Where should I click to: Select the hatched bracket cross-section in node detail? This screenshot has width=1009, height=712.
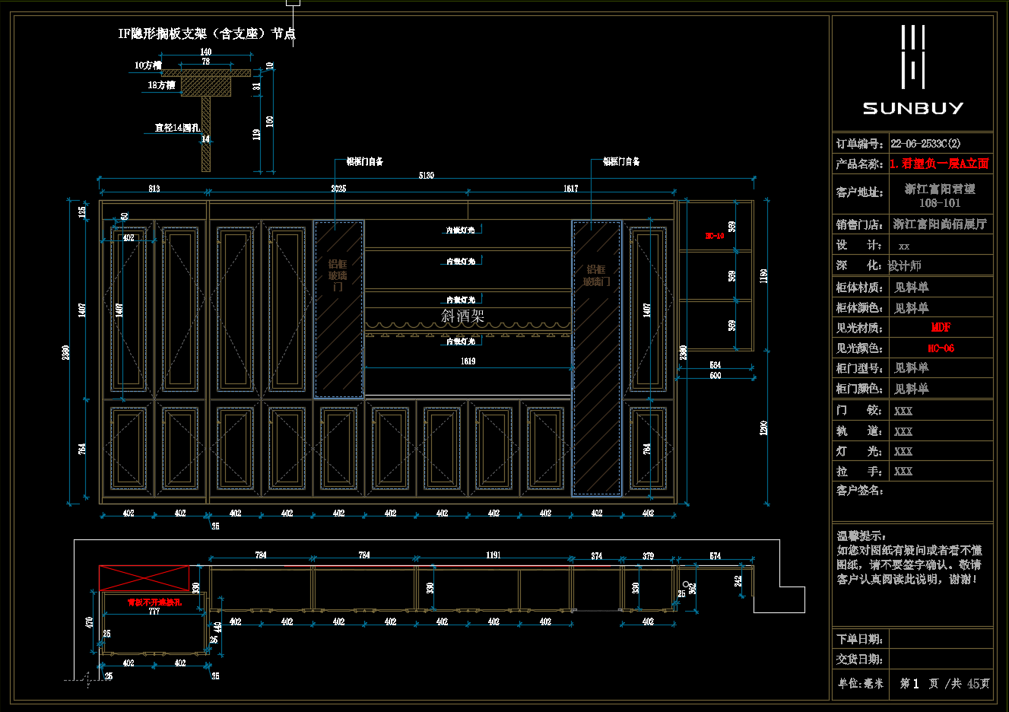(205, 85)
